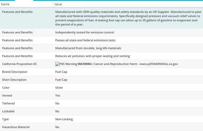
Task: Click Features and Benefits label beside 'Passes all state'
Action: pyautogui.click(x=17, y=40)
